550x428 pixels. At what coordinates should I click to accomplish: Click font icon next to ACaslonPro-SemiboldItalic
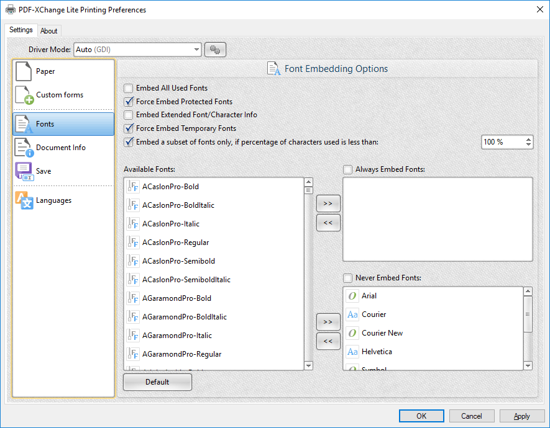(133, 279)
